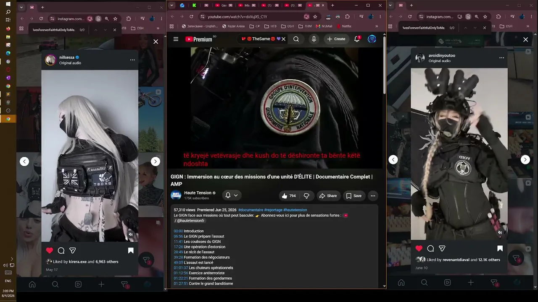Go to YouTube Premium home logo
Viewport: 538px width, 302px height.
coord(198,39)
